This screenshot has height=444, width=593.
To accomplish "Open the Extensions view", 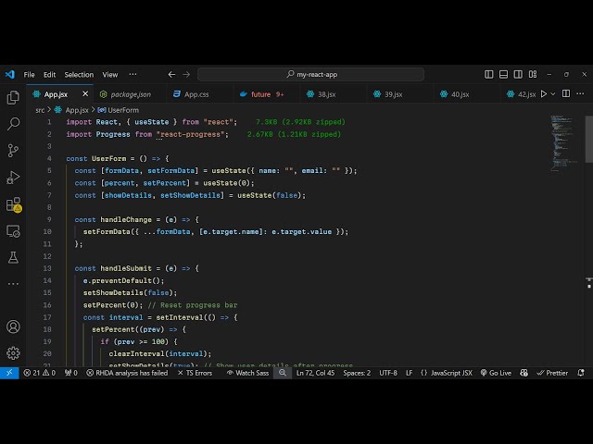I will (13, 204).
